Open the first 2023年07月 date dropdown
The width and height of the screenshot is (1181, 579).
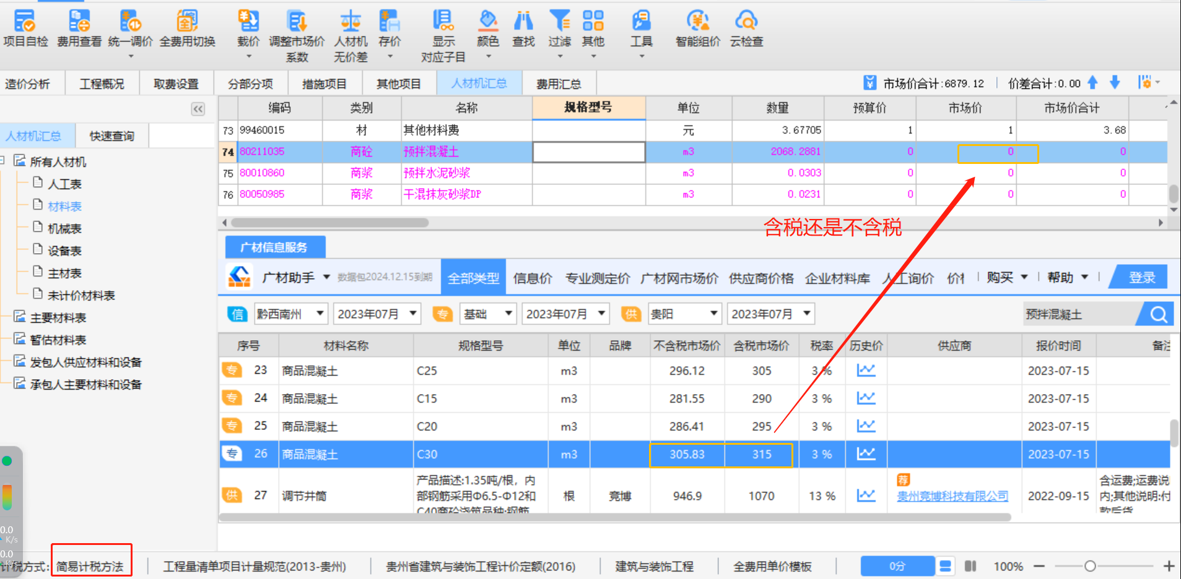point(377,314)
